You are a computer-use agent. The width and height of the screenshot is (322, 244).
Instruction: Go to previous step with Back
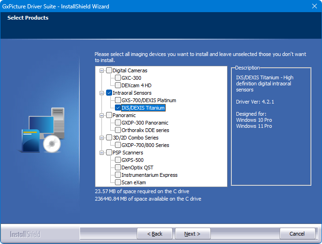click(x=154, y=234)
